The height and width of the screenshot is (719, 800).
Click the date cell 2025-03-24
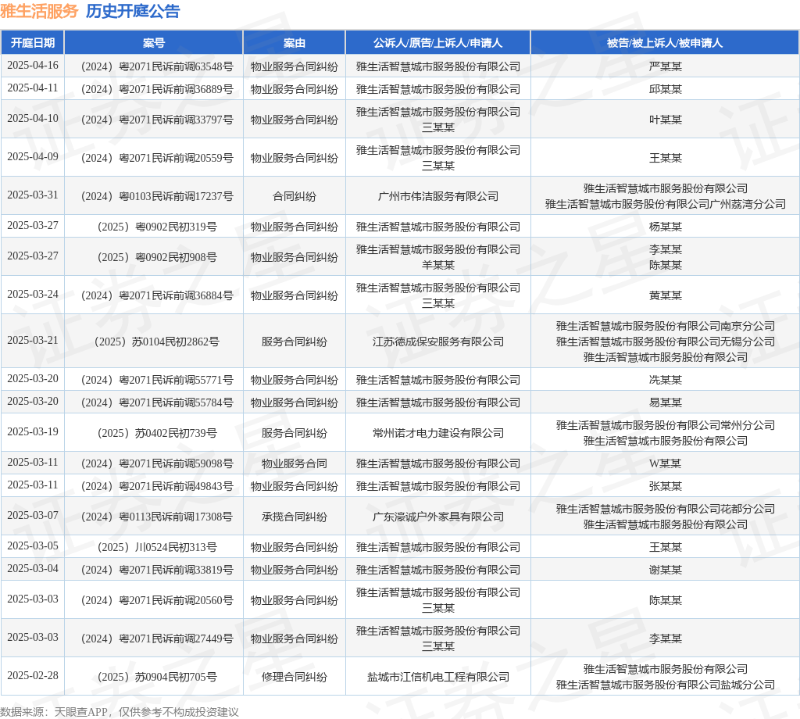click(33, 295)
